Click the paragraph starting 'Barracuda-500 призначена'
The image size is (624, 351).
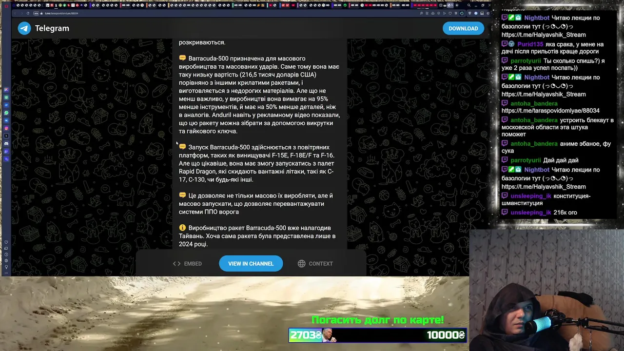pyautogui.click(x=259, y=95)
